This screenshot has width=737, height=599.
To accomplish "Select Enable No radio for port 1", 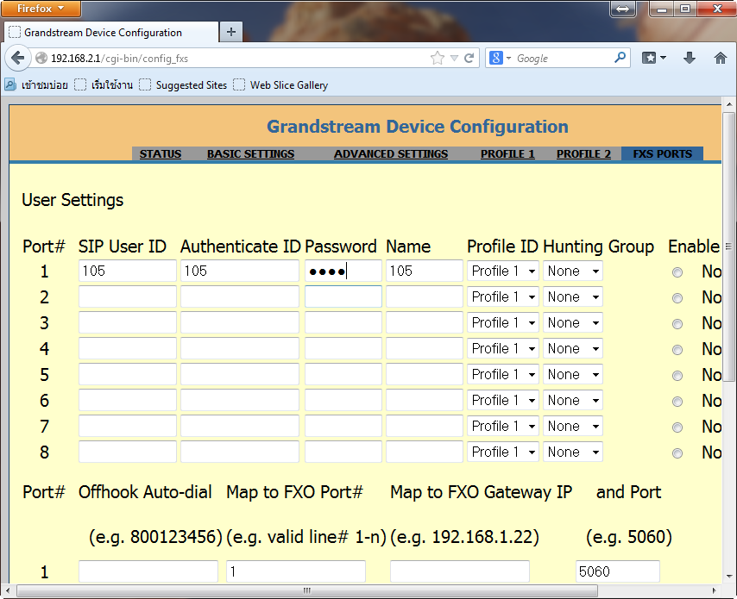I will (x=677, y=272).
